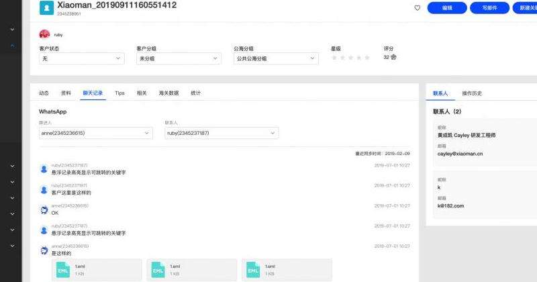Set star rating to the third star

pos(350,58)
